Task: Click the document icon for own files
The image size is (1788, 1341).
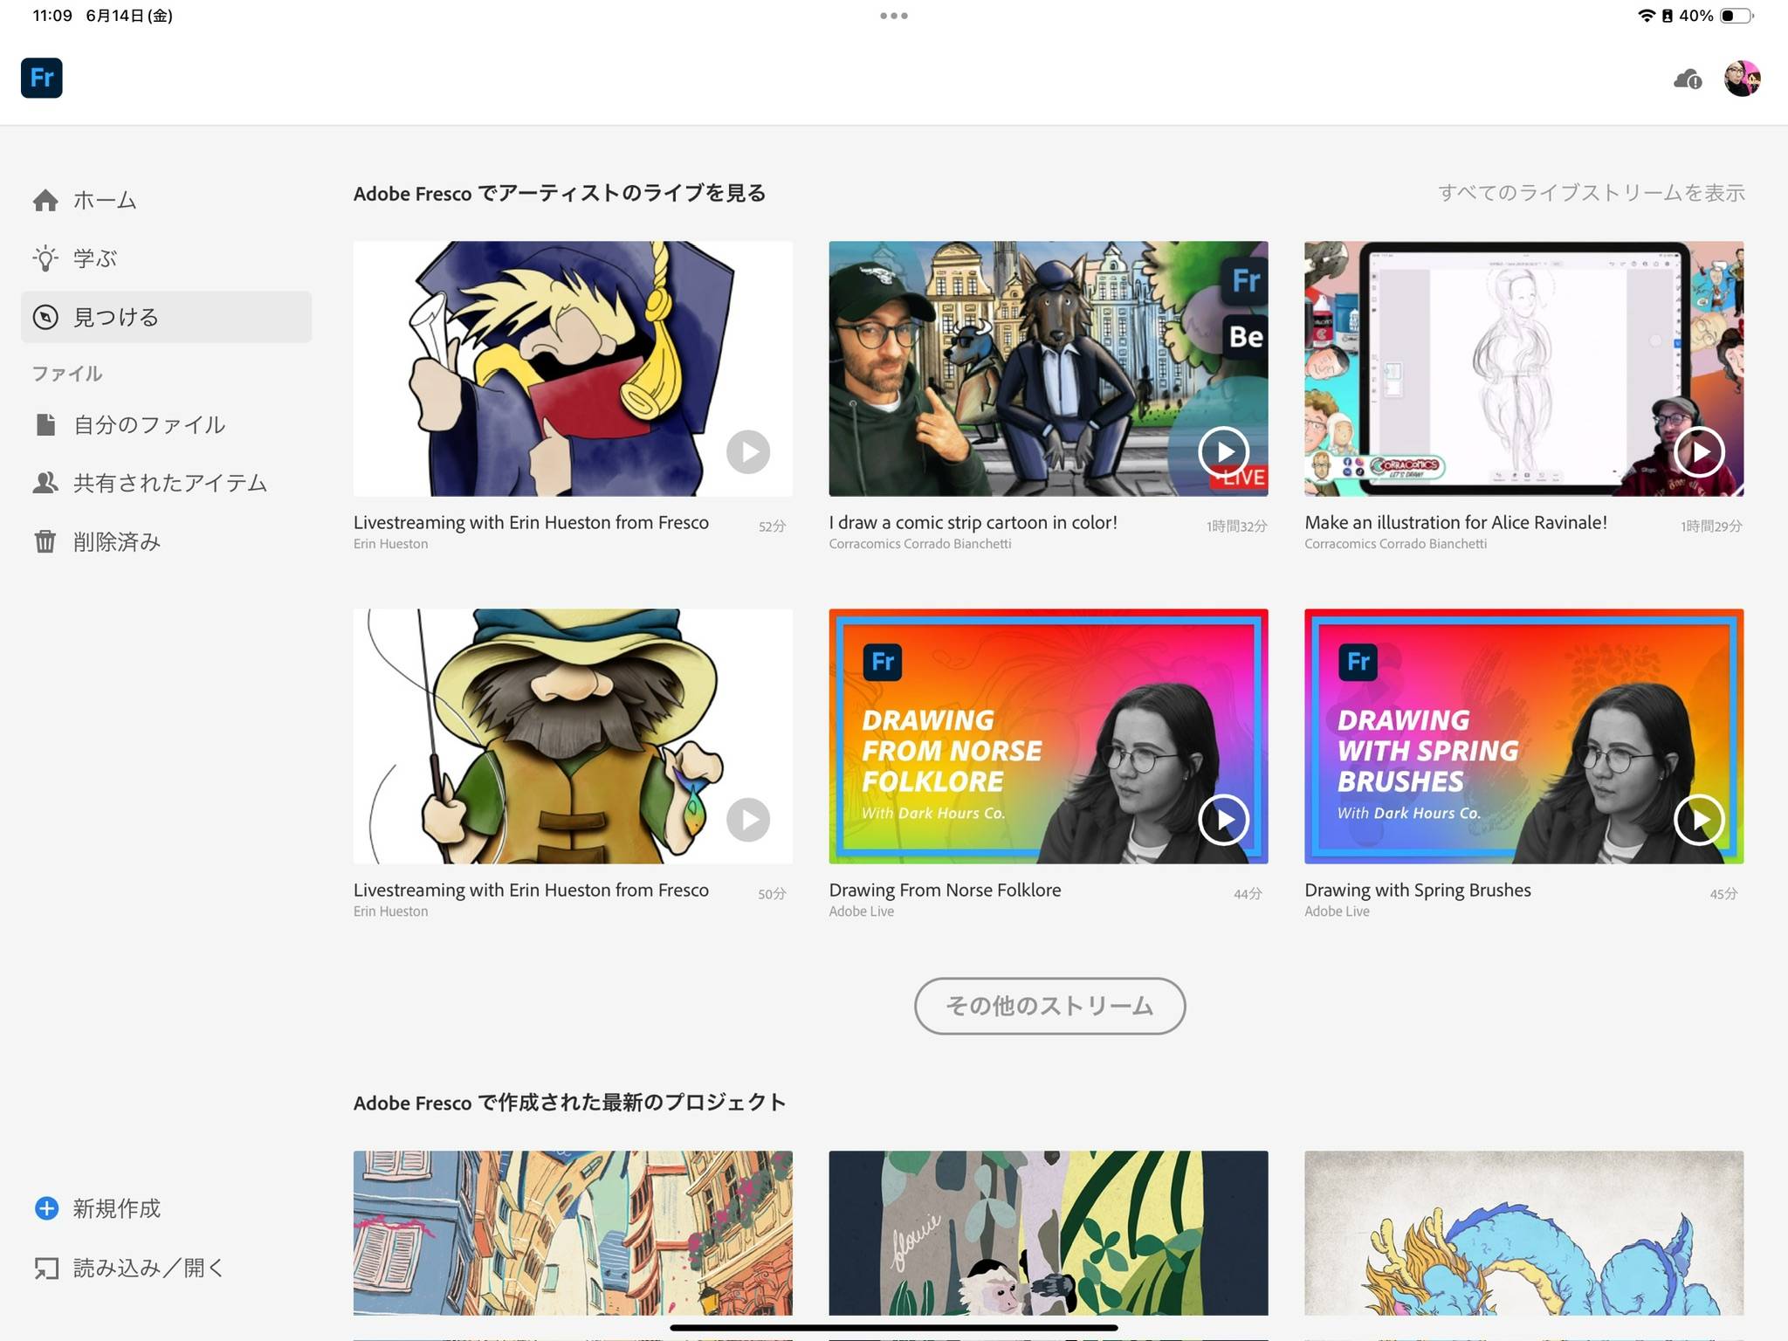Action: (45, 424)
